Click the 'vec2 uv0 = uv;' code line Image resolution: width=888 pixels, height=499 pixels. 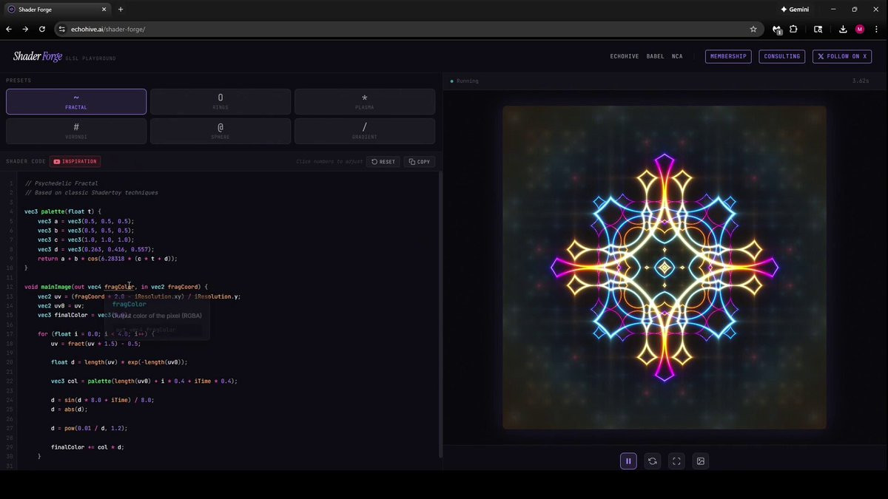pyautogui.click(x=61, y=305)
